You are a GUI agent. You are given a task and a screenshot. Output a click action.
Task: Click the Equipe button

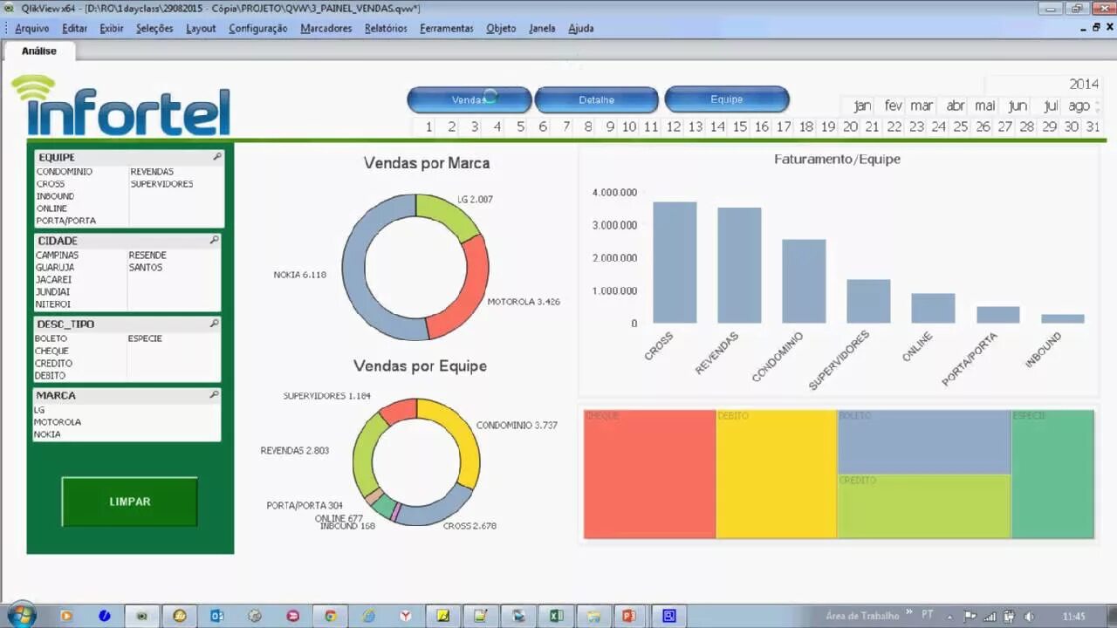[x=727, y=99]
